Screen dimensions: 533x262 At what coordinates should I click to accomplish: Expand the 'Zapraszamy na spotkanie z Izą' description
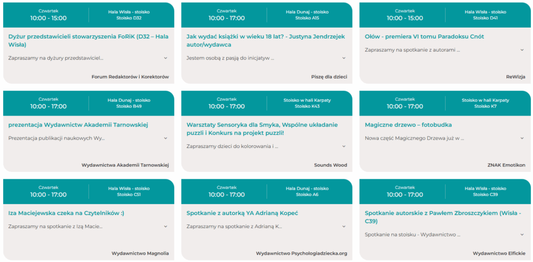166,227
